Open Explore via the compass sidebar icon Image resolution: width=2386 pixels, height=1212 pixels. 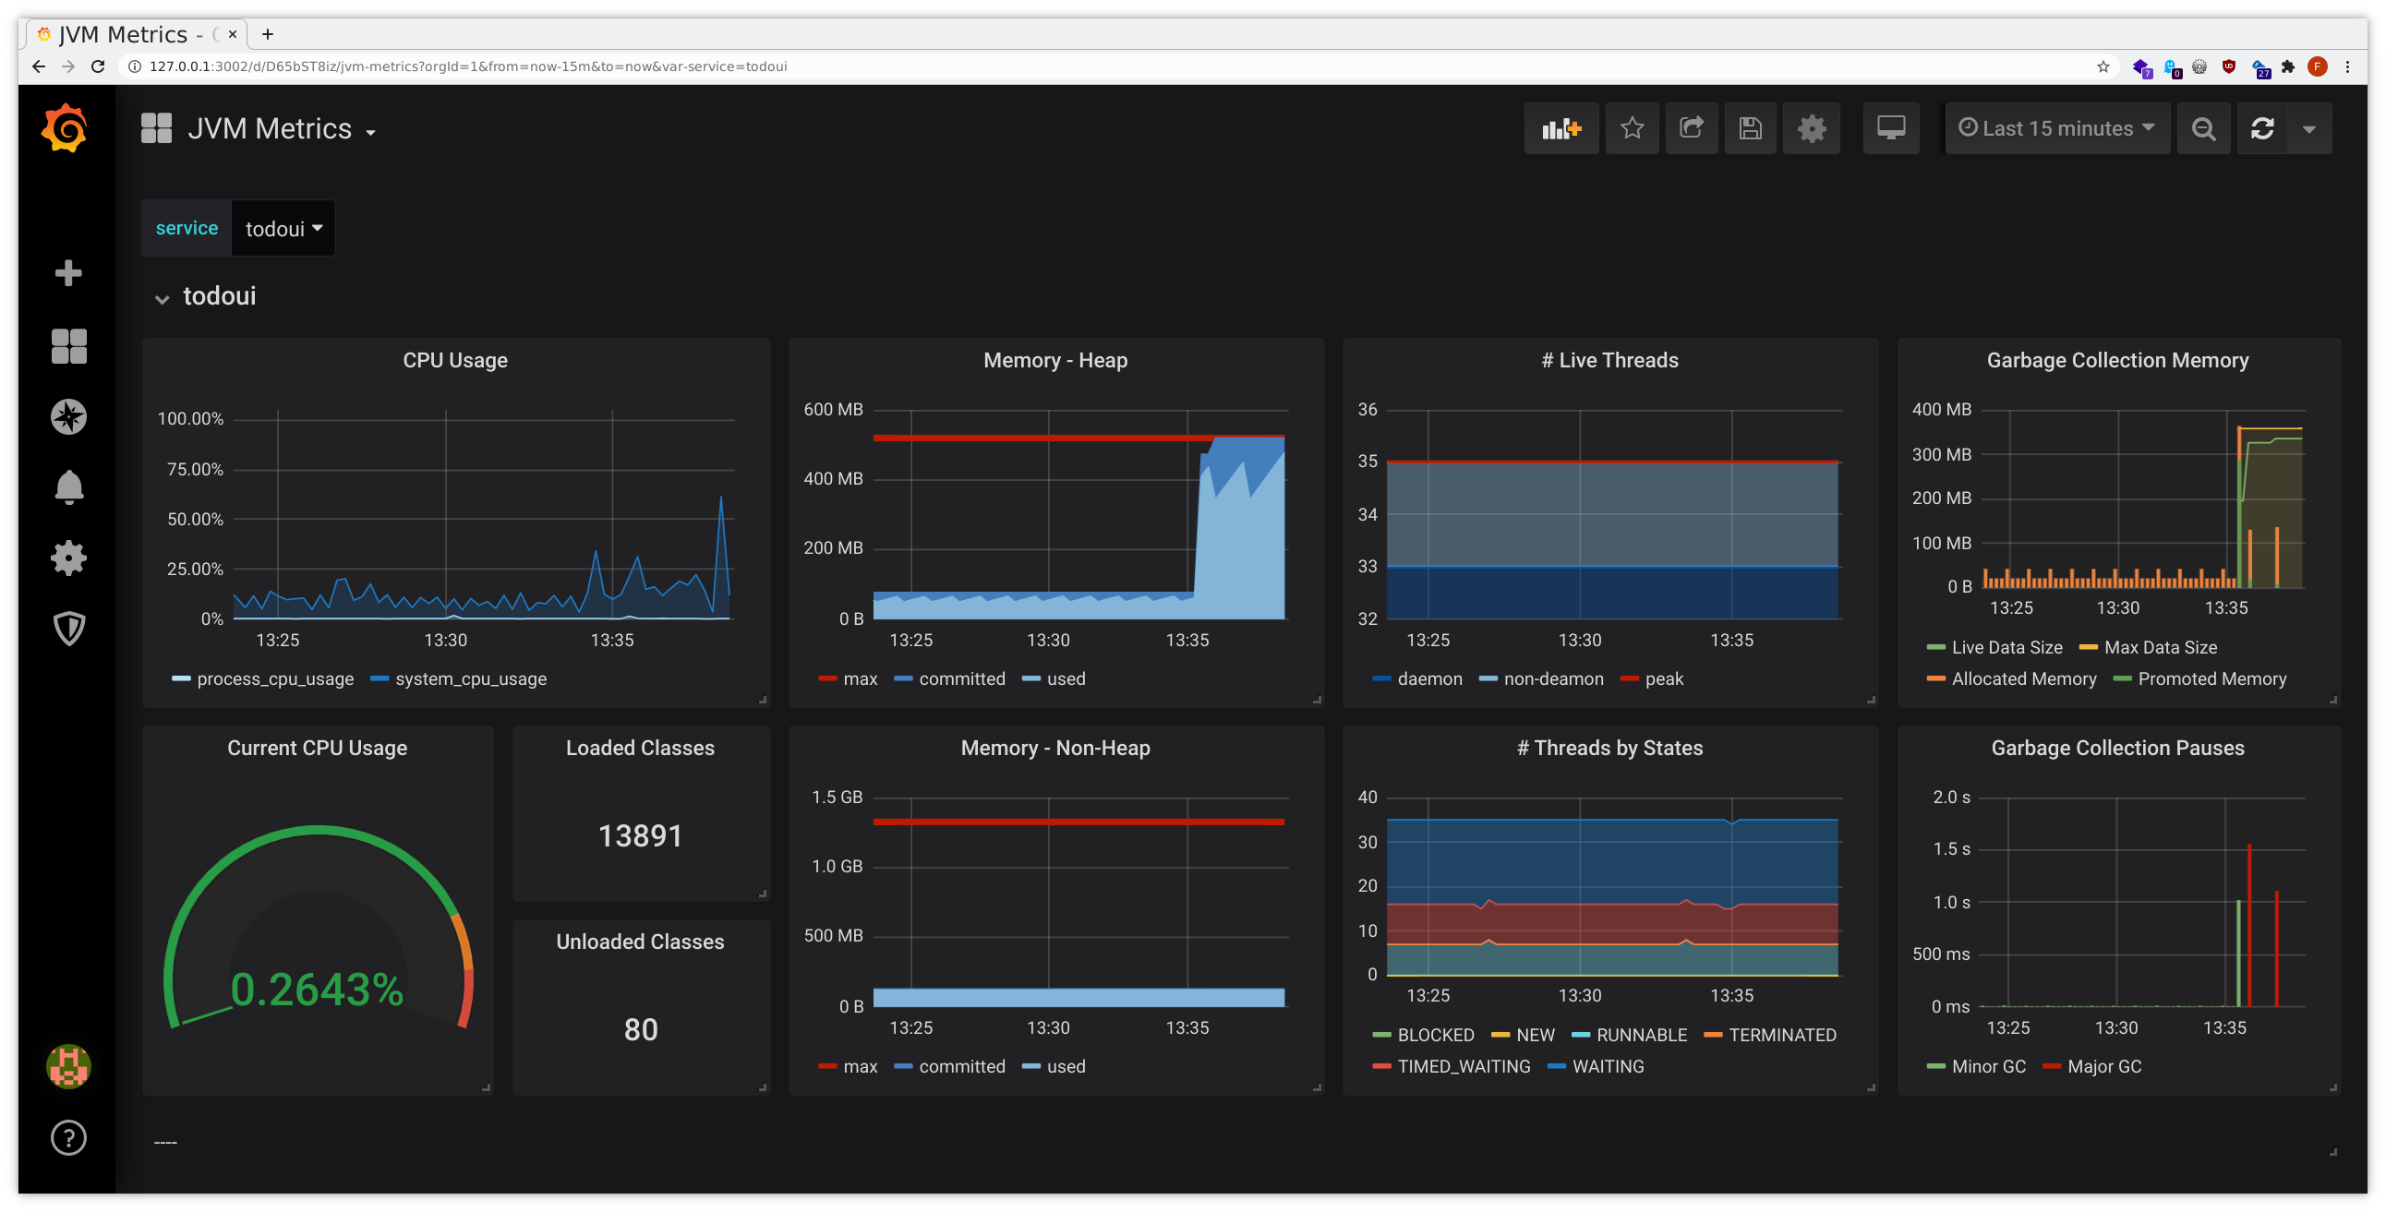pyautogui.click(x=68, y=416)
